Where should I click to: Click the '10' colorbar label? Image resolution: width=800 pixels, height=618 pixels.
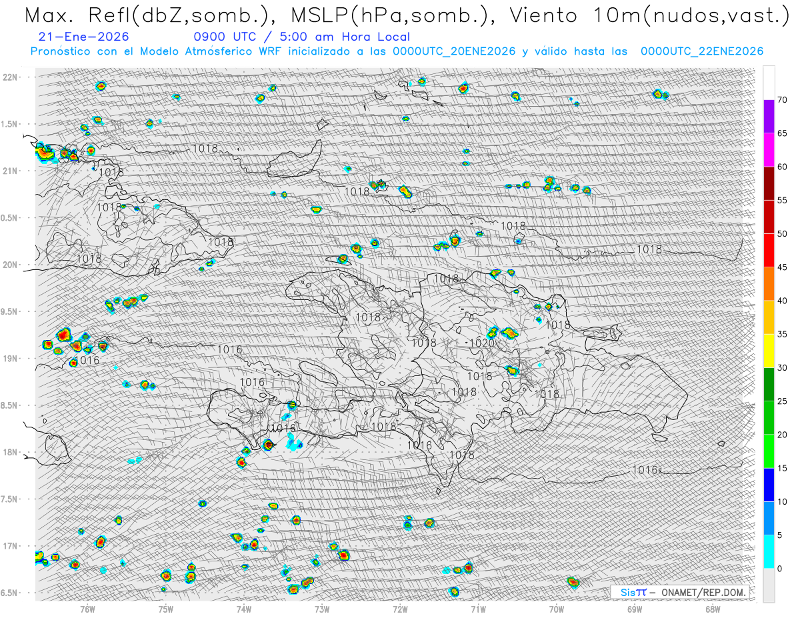coord(782,501)
